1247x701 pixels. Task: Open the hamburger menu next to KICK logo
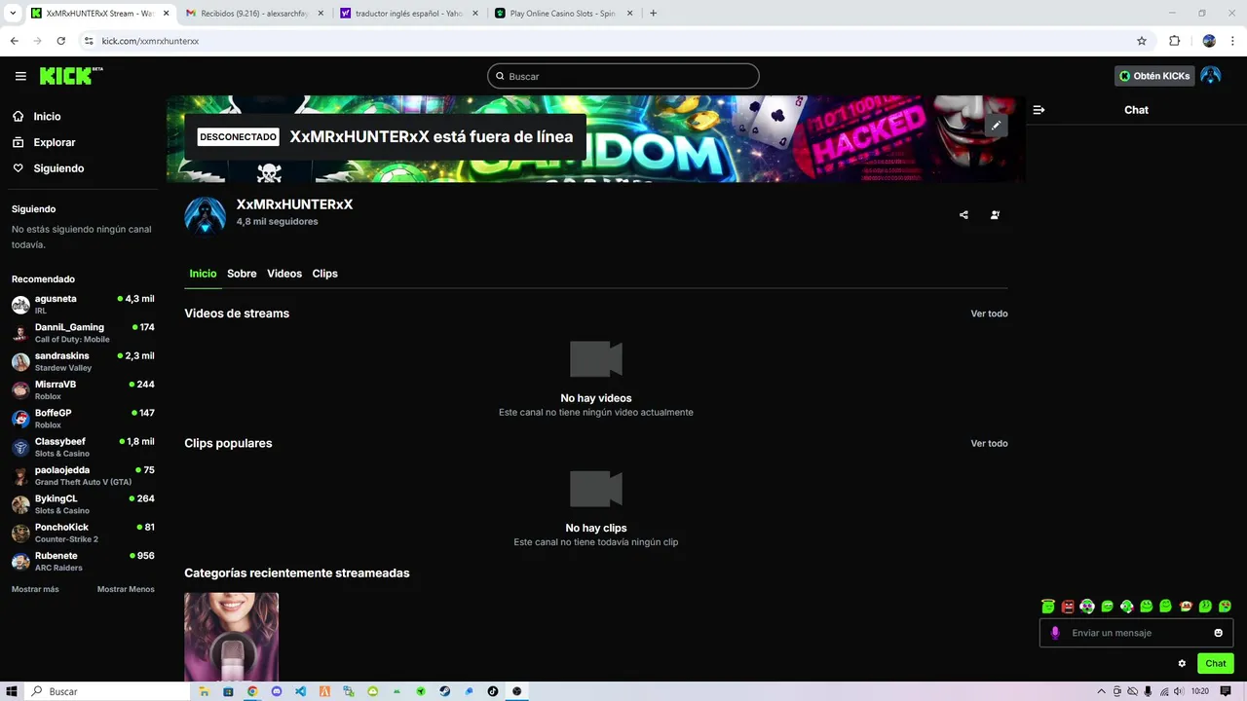click(20, 76)
